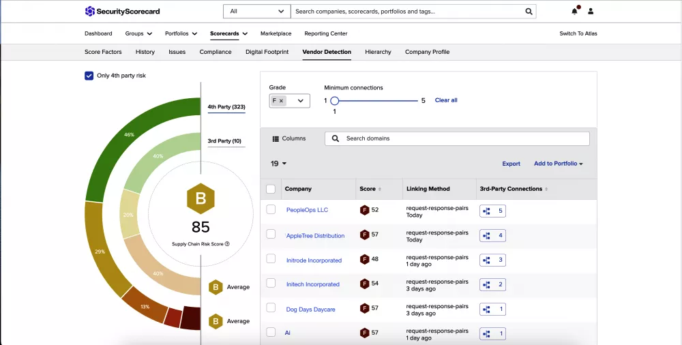Switch to Digital Footprint tab
This screenshot has width=682, height=345.
click(267, 52)
